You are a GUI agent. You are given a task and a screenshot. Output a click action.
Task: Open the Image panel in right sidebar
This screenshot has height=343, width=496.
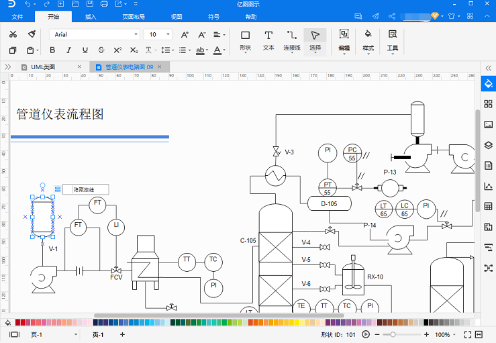[x=489, y=124]
